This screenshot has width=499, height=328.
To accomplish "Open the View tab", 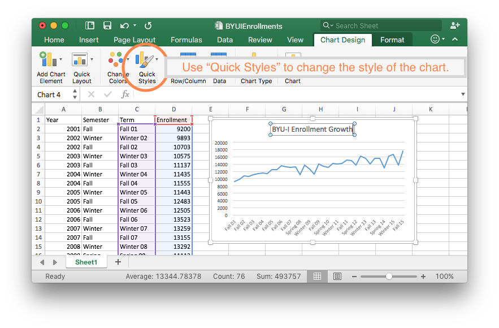I will (296, 40).
